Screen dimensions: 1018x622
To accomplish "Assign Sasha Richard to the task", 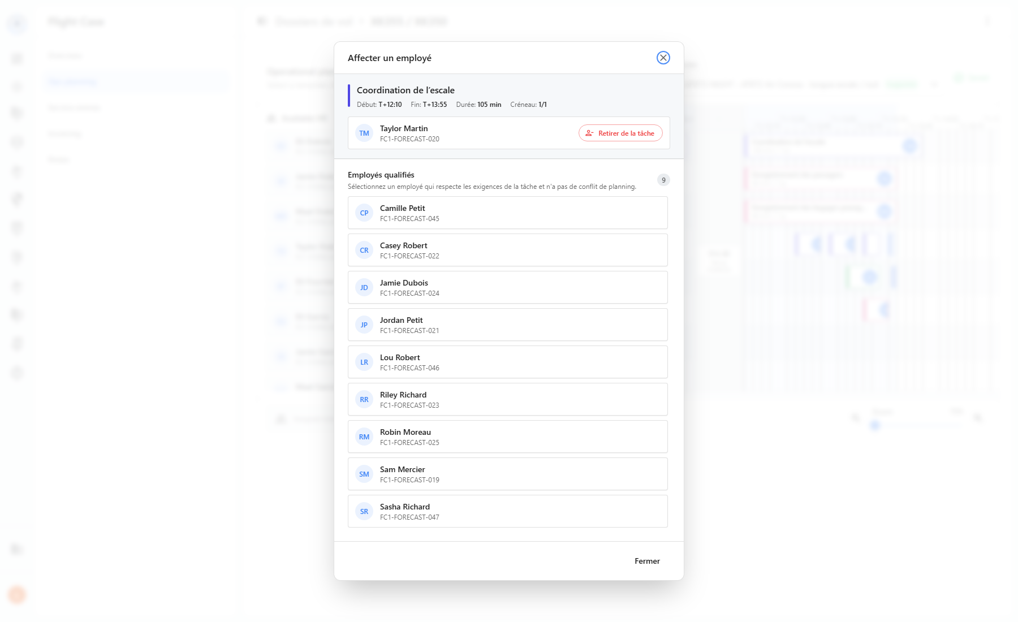I will [x=507, y=512].
